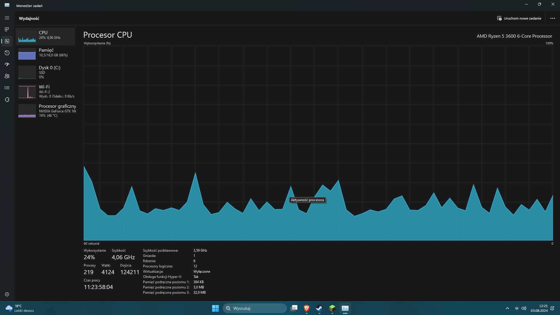This screenshot has width=560, height=315.
Task: Open notifications bell icon in tray
Action: tap(552, 308)
